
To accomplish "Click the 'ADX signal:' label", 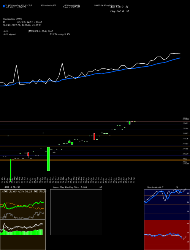I will [x=9, y=34].
